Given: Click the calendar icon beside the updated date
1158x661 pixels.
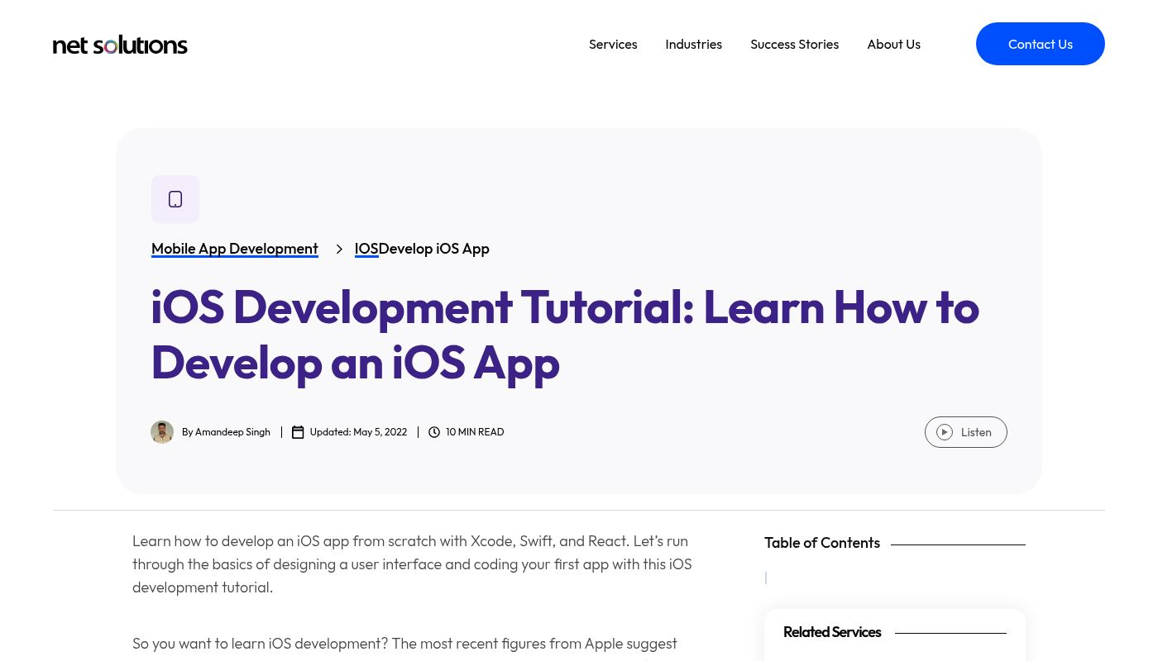Looking at the screenshot, I should 298,432.
